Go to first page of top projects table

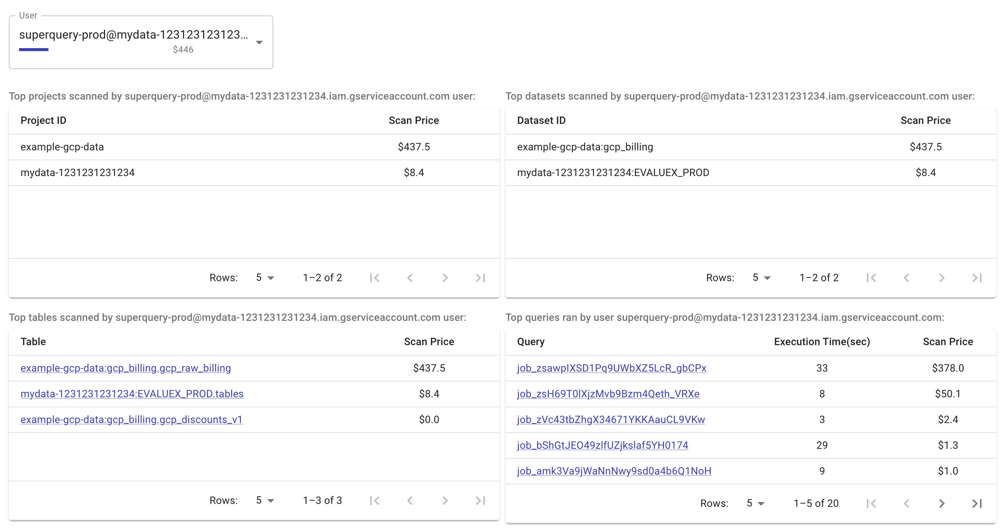point(375,277)
